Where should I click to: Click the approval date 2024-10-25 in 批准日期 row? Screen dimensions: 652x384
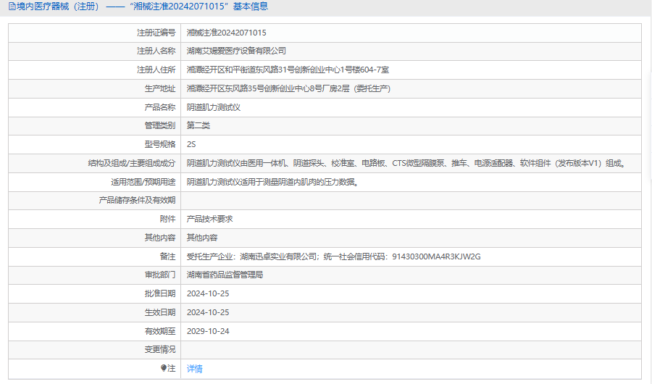tap(208, 293)
